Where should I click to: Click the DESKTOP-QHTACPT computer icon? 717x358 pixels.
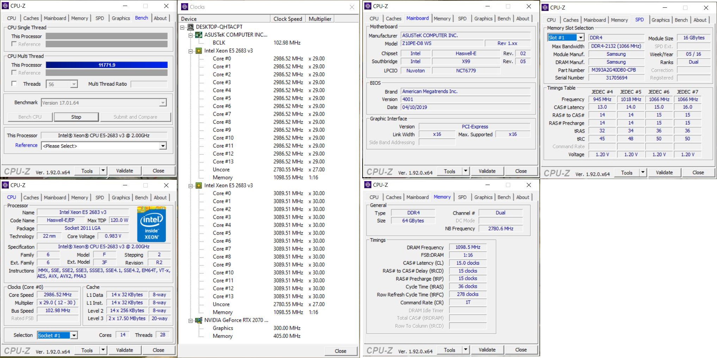pos(191,27)
